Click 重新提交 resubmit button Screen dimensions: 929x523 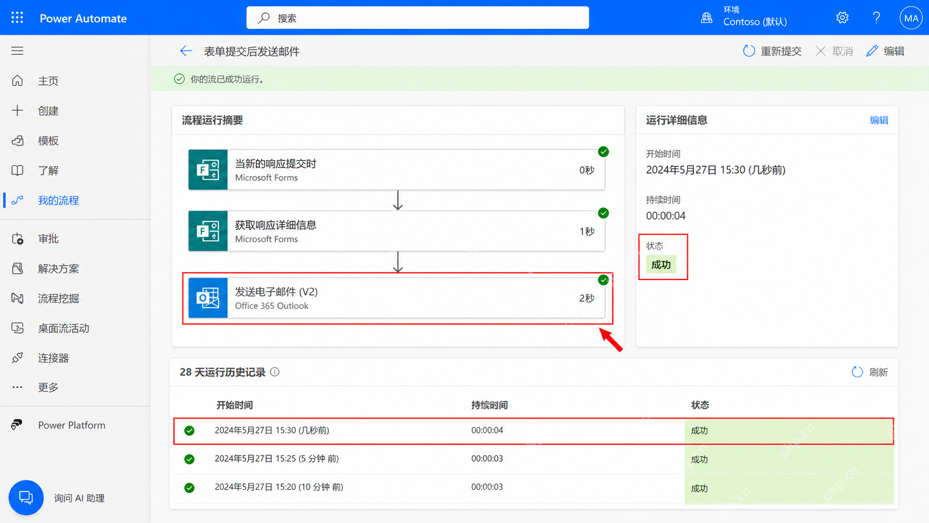(x=772, y=51)
